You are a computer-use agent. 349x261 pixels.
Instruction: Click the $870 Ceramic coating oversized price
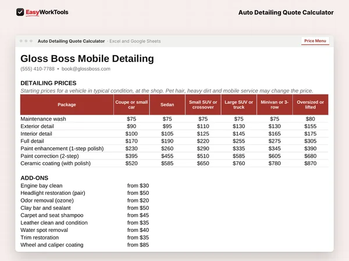(310, 164)
